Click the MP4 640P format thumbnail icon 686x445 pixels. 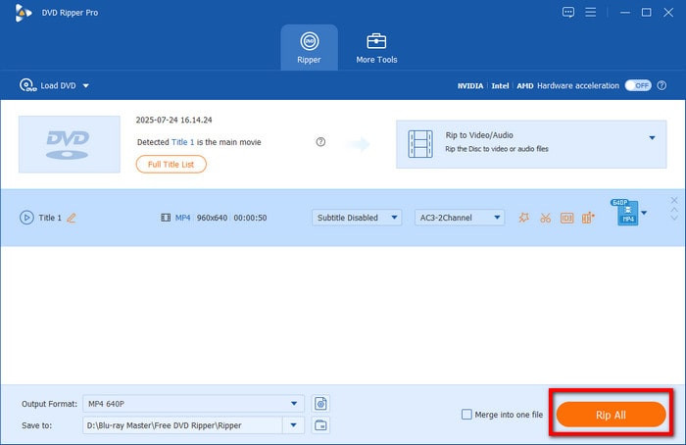click(x=625, y=213)
